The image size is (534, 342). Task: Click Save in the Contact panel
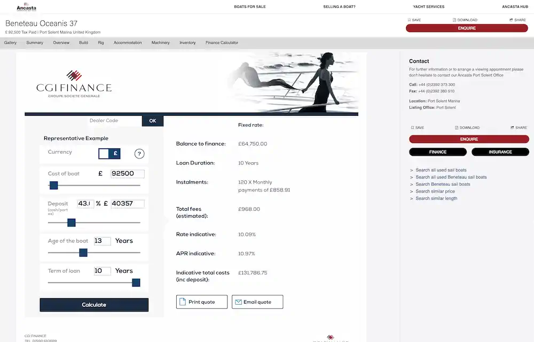(x=418, y=128)
